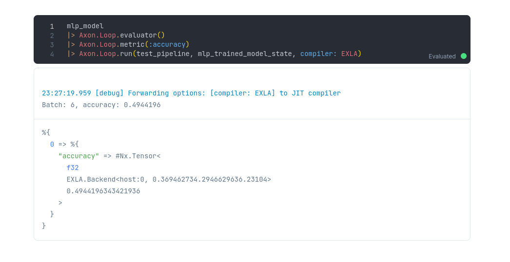510x262 pixels.
Task: Click the blue debug Forwarding options log line
Action: click(x=191, y=94)
